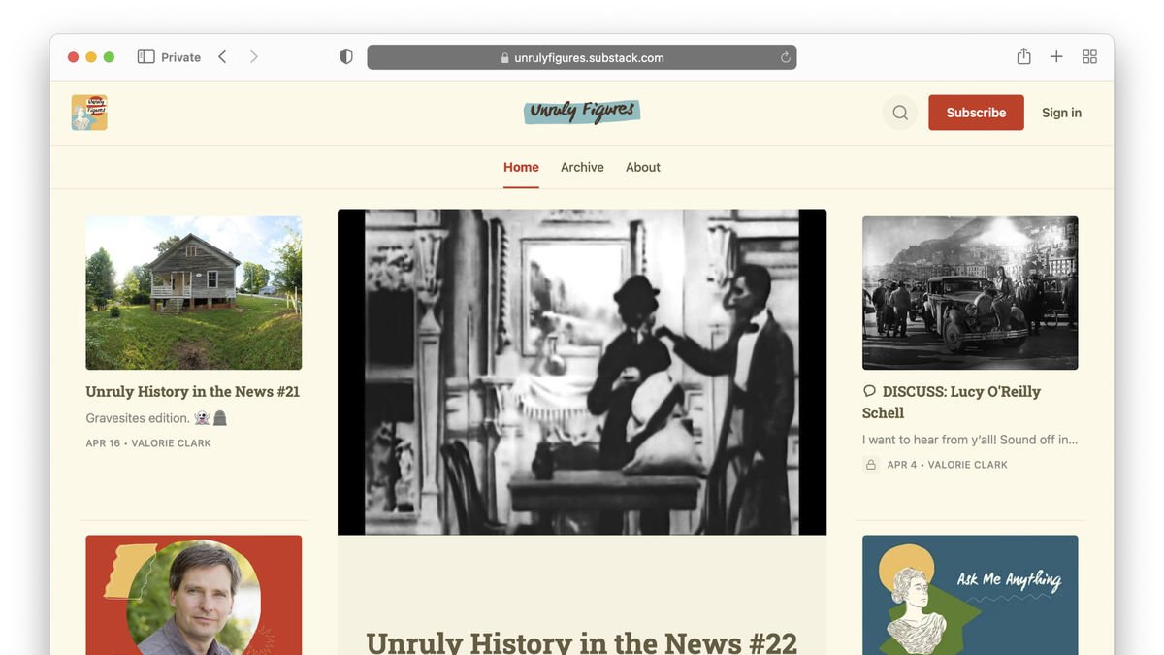Open the Share sheet icon
This screenshot has width=1164, height=655.
click(1023, 56)
